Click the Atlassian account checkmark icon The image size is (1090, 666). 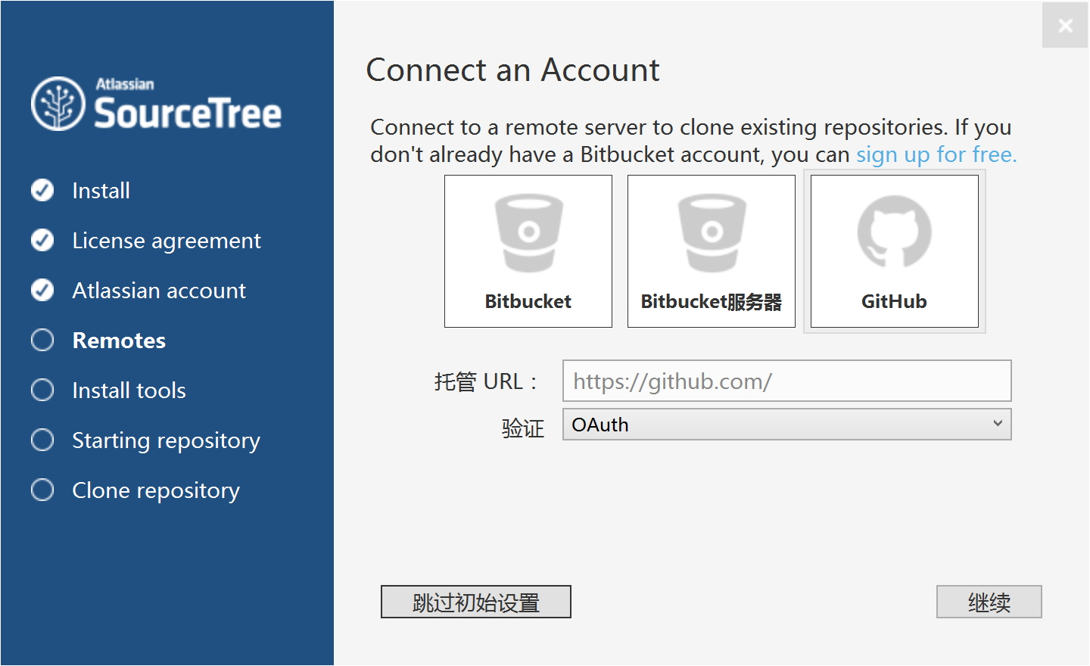point(42,290)
